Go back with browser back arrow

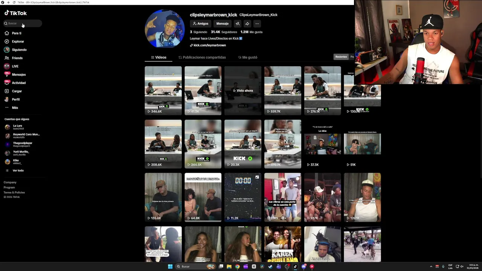[x=9, y=2]
